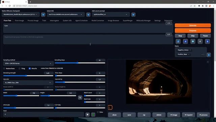Open the Train tab
This screenshot has height=122, width=216.
44,20
